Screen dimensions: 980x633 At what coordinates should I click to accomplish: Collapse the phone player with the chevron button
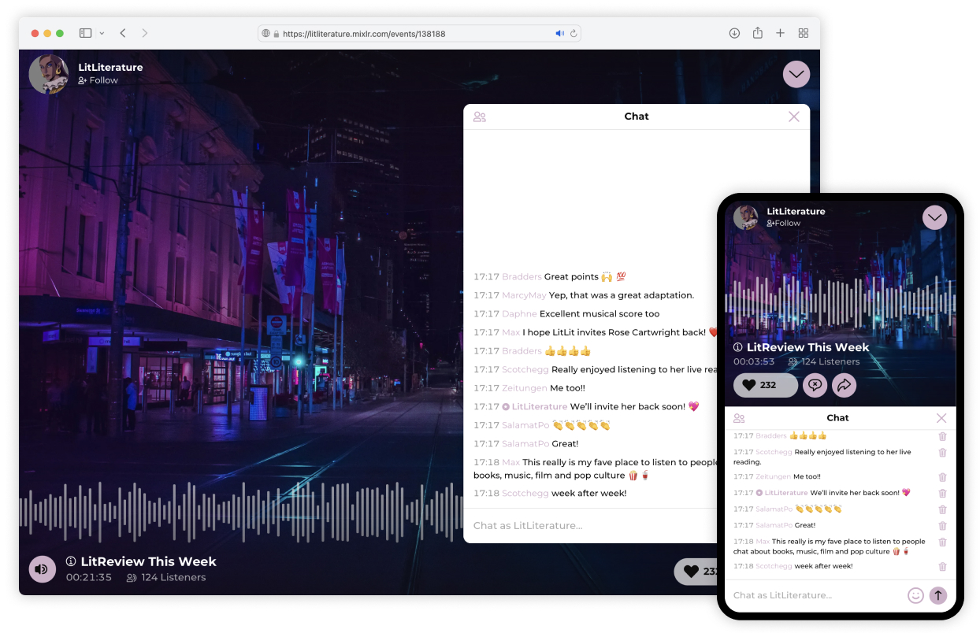coord(935,217)
